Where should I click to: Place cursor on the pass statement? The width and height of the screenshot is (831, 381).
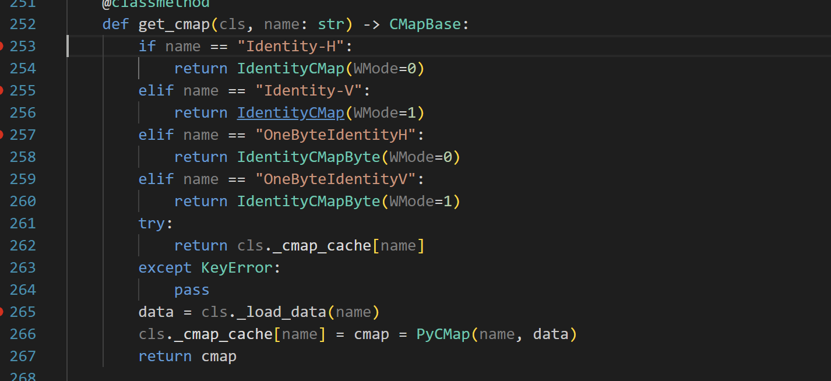(191, 290)
